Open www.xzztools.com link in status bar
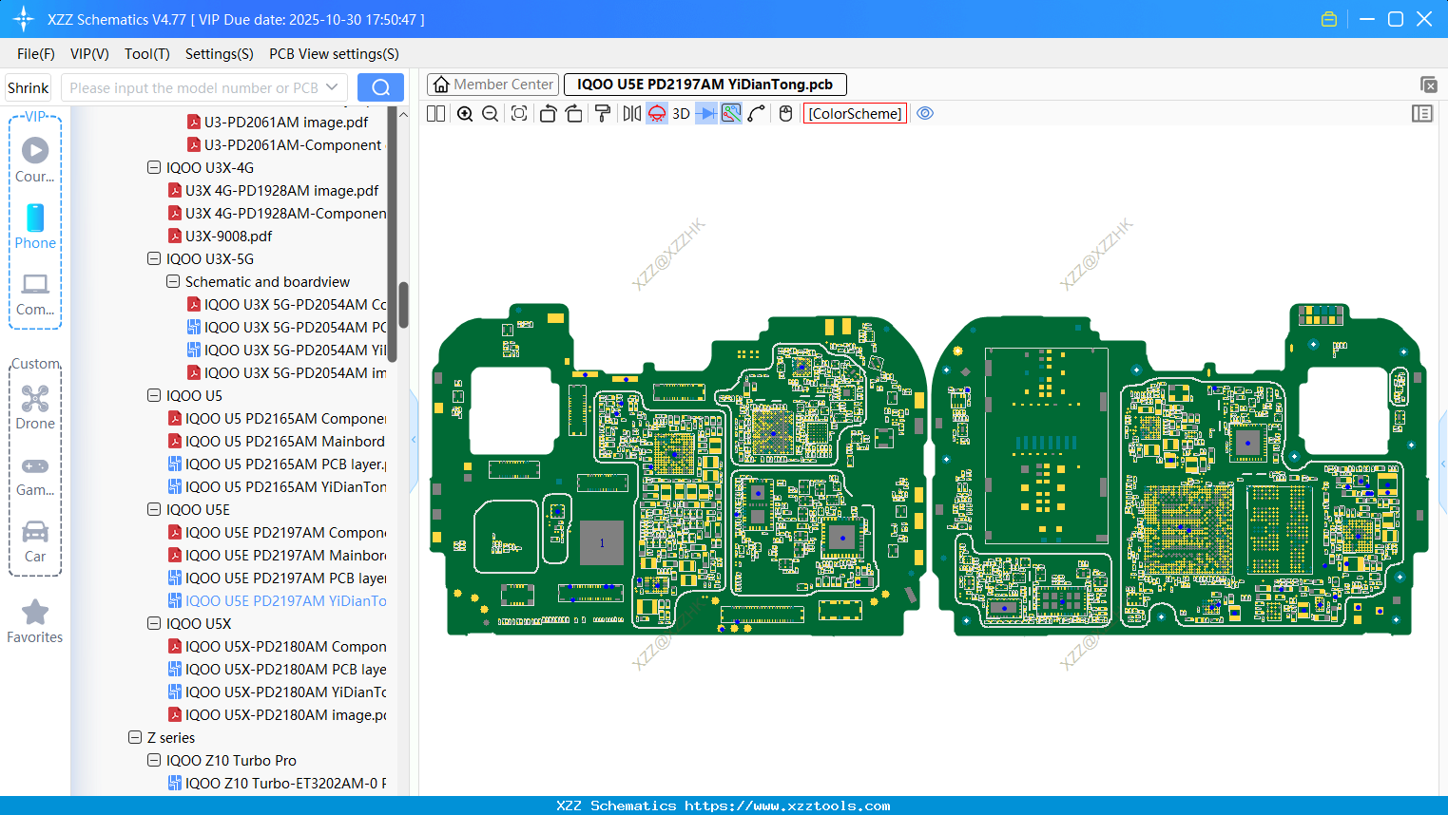This screenshot has height=815, width=1448. tap(787, 806)
